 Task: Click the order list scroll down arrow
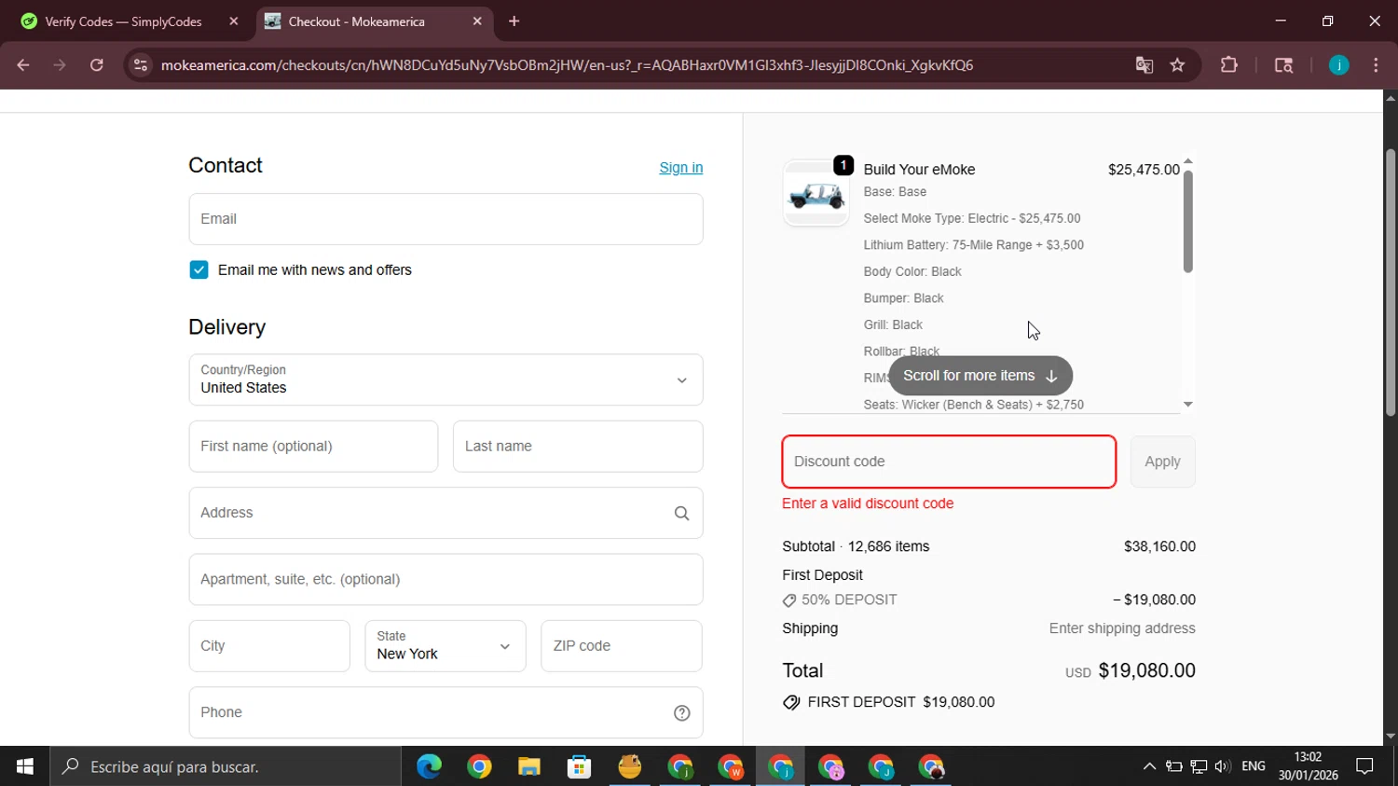point(1188,405)
